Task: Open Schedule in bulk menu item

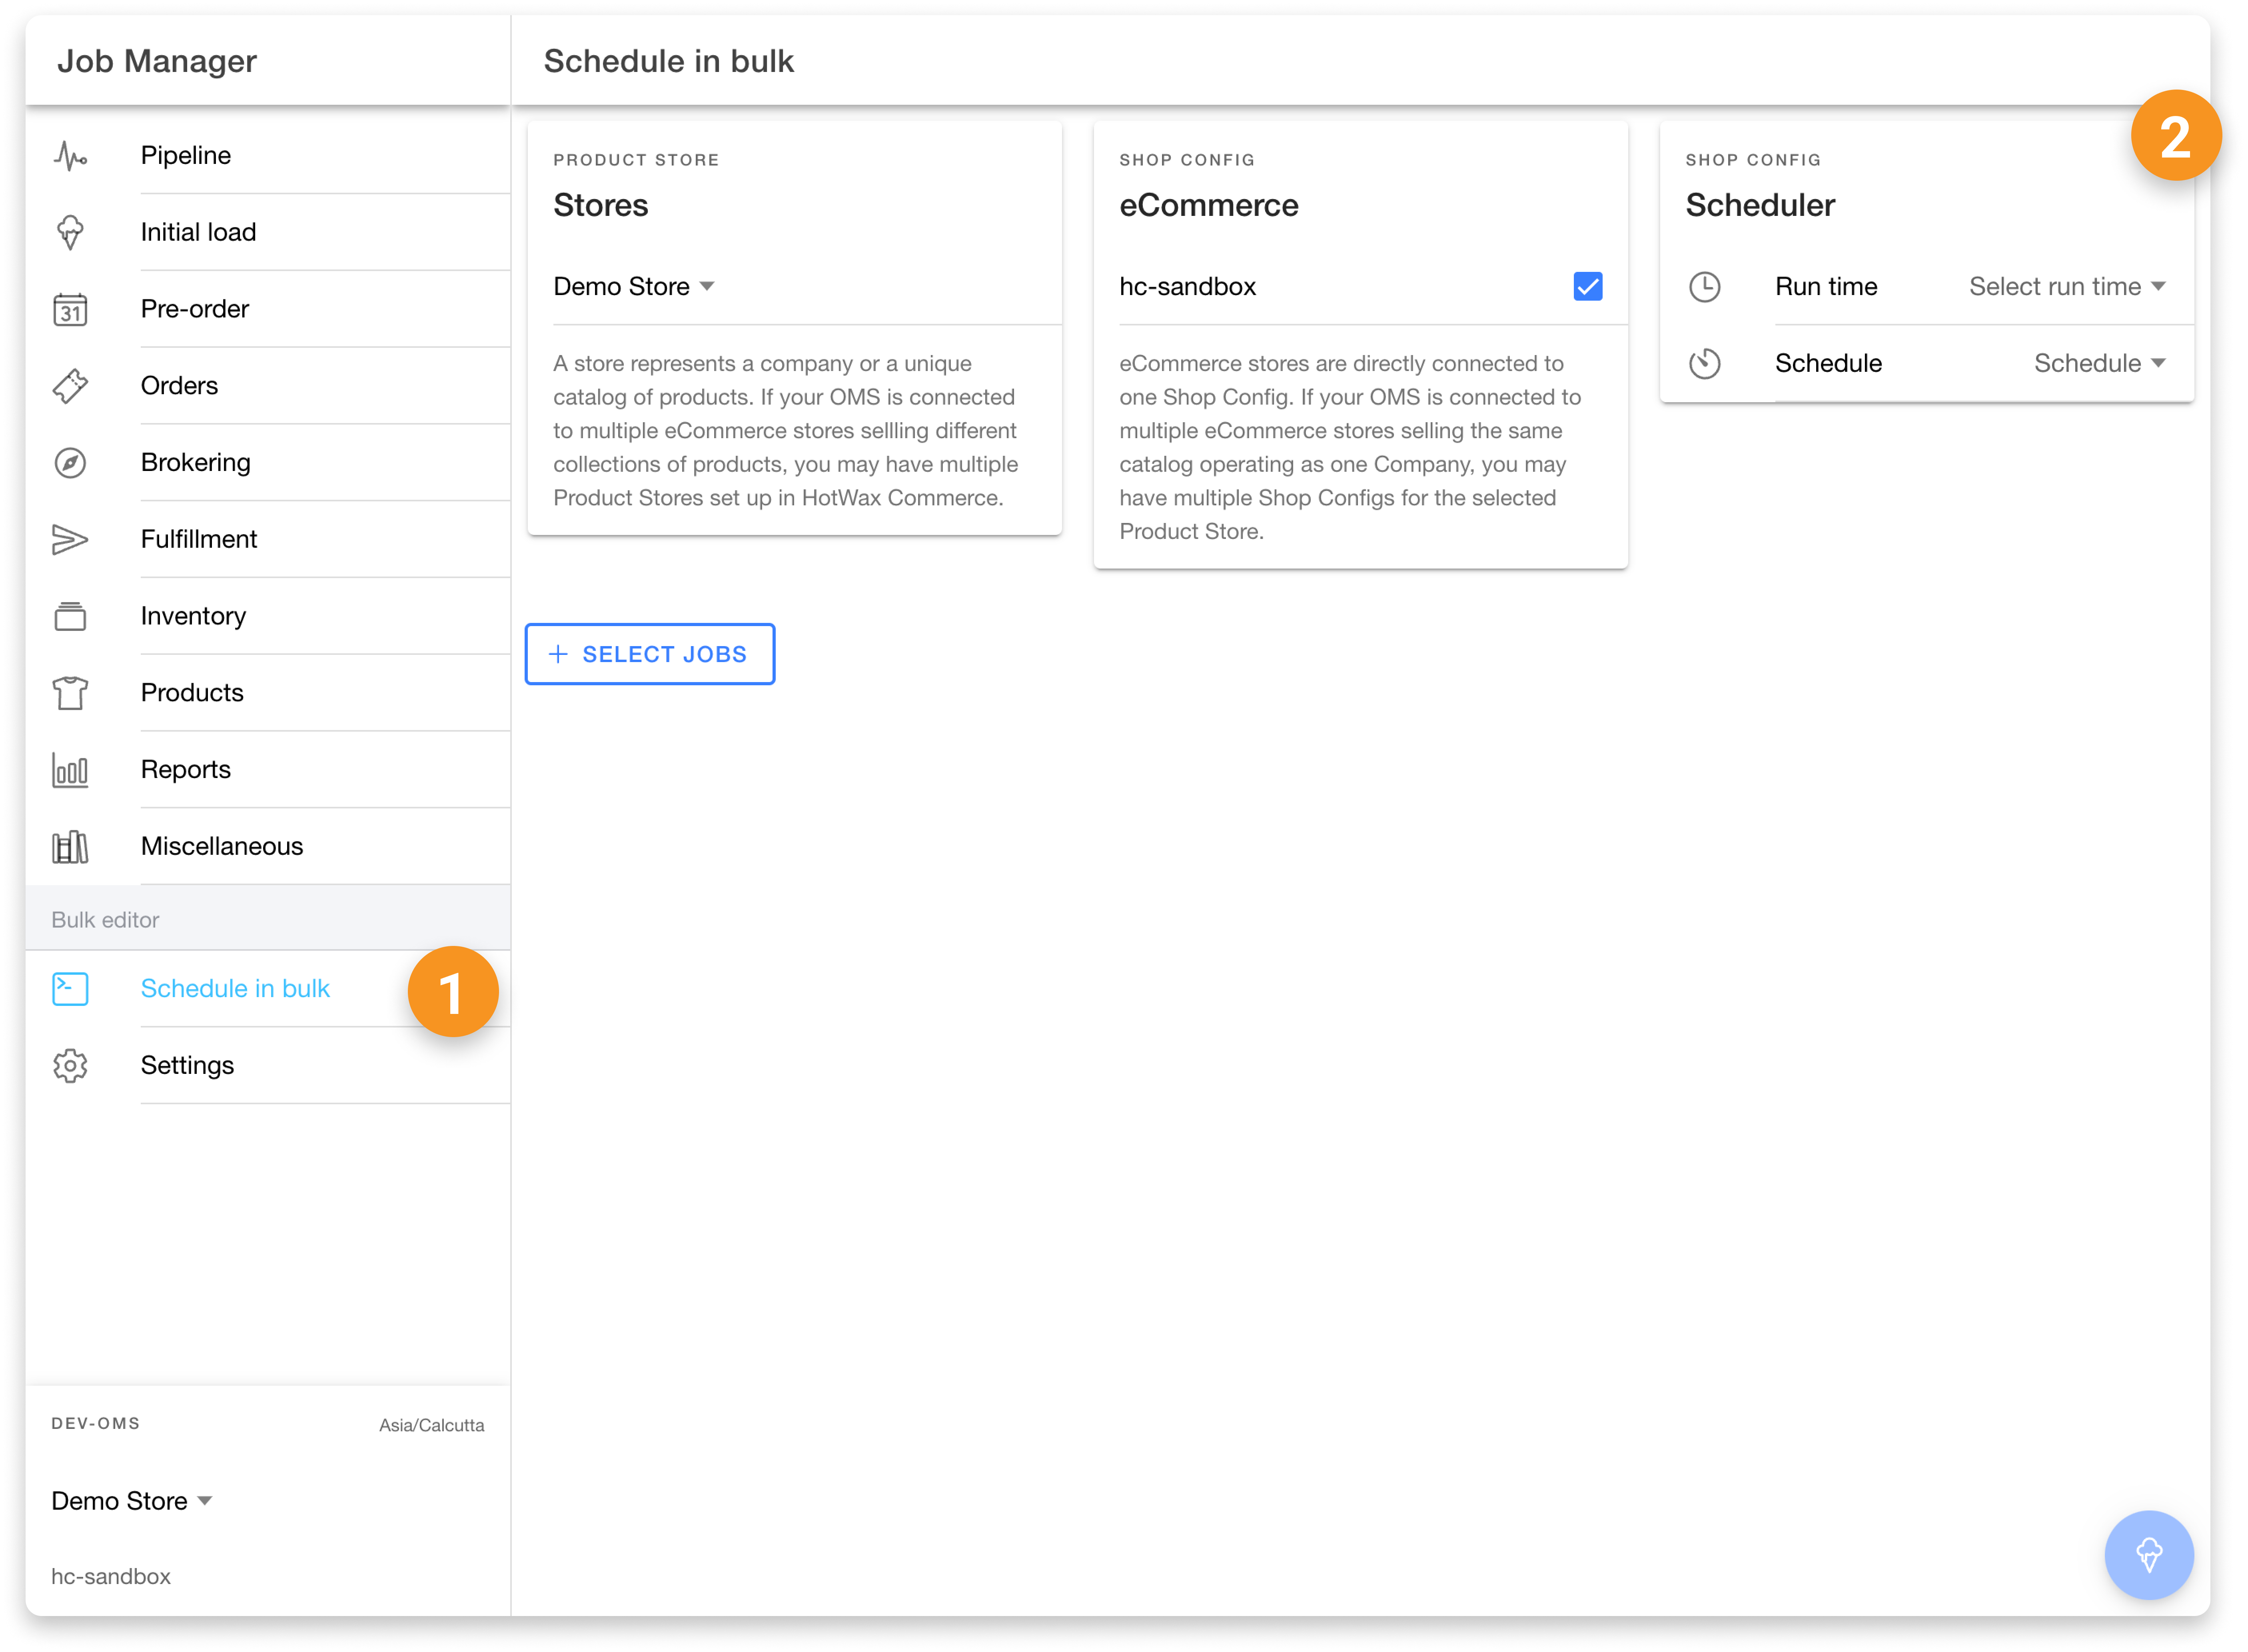Action: (x=235, y=989)
